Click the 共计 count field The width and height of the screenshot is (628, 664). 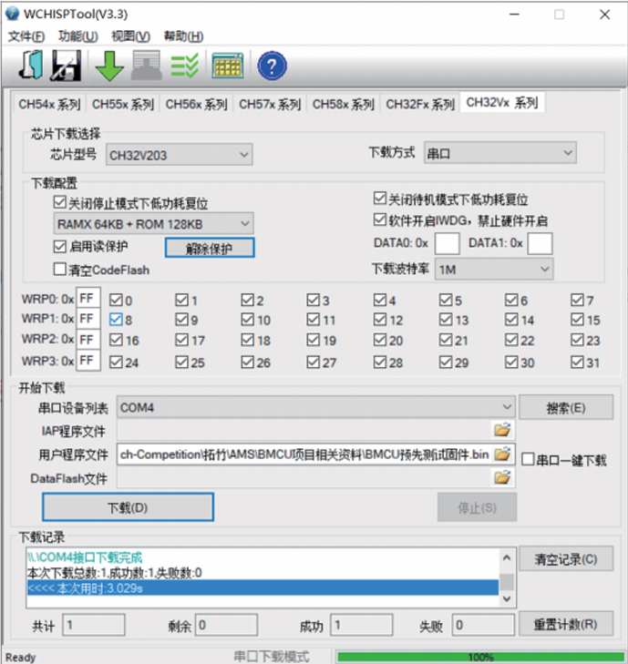[94, 625]
